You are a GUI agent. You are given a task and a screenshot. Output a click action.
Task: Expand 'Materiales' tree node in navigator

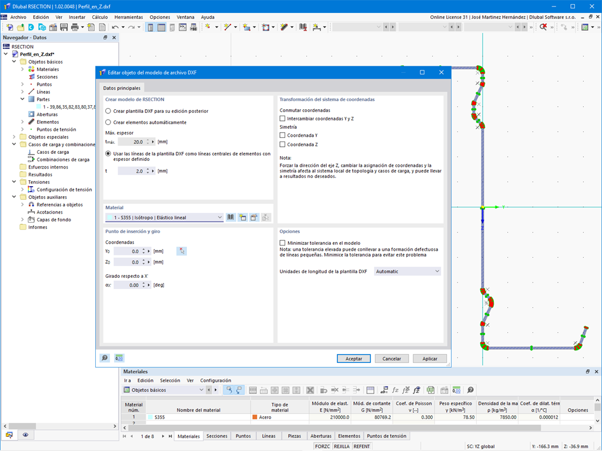pyautogui.click(x=22, y=69)
